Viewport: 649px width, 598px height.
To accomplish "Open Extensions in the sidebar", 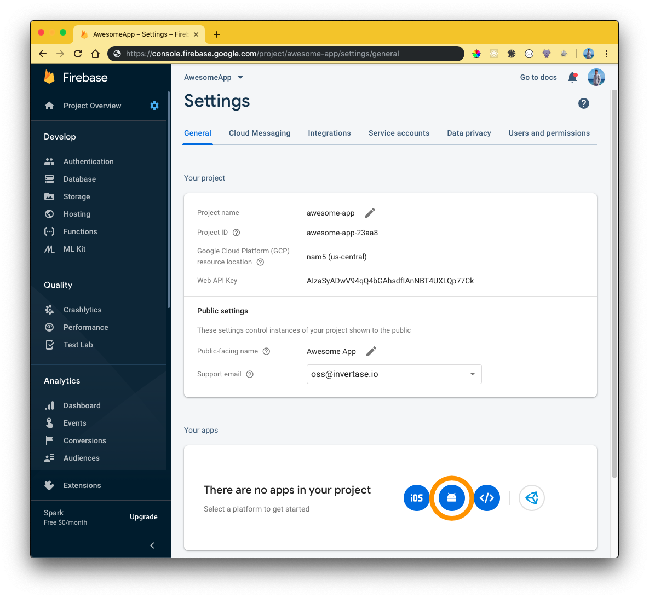I will pos(82,485).
